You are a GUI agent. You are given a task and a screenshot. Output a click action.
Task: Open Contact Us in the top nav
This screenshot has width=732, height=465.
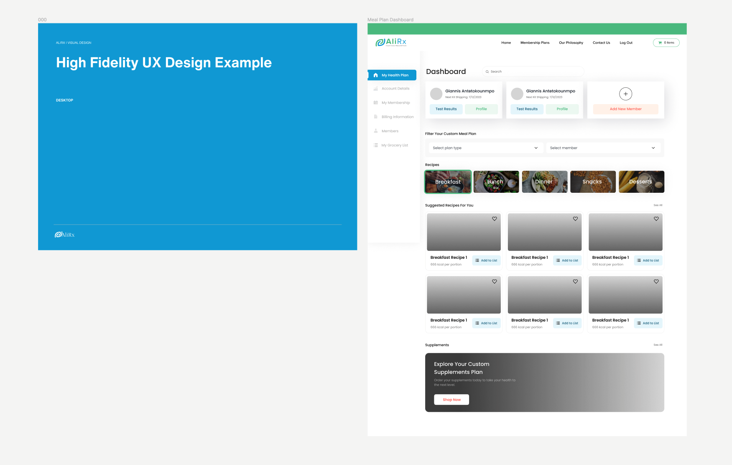pyautogui.click(x=601, y=43)
